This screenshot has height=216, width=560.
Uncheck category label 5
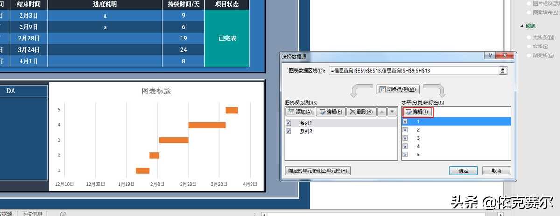pos(405,155)
